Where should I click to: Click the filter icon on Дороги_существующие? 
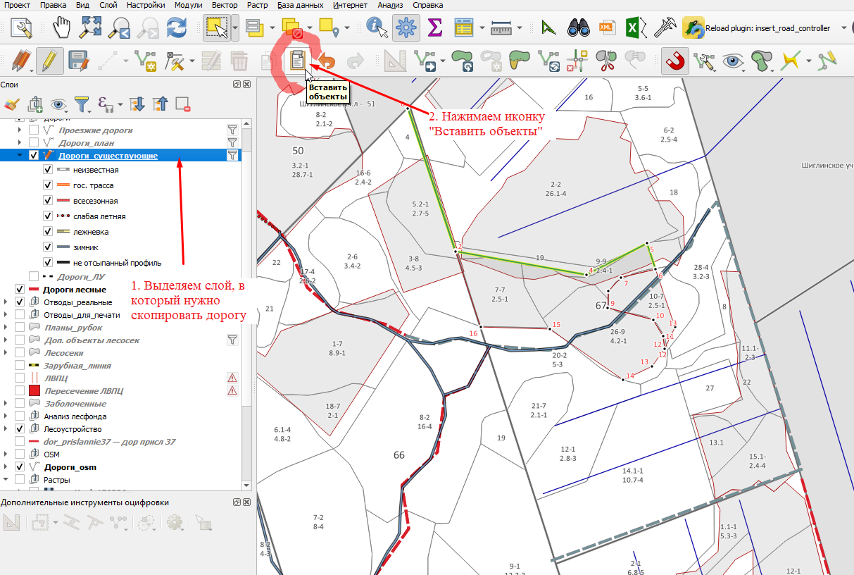(232, 155)
